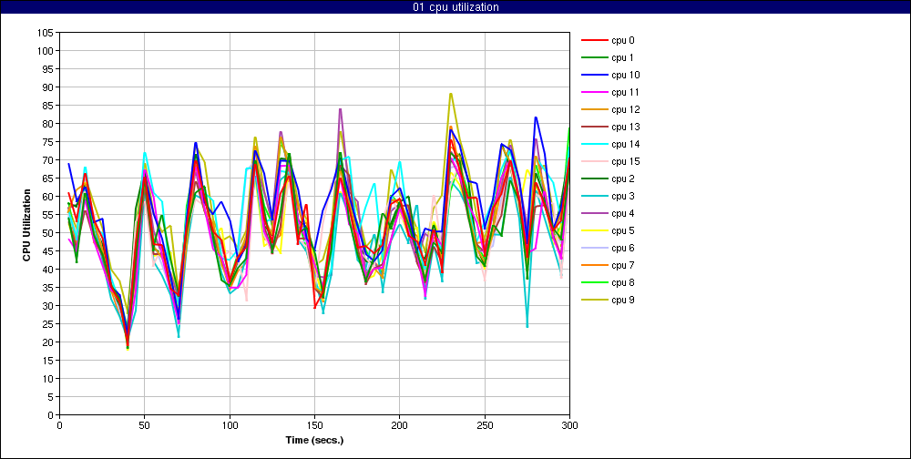Click the magenta cpu 11 legend line
This screenshot has width=911, height=459.
coord(594,92)
